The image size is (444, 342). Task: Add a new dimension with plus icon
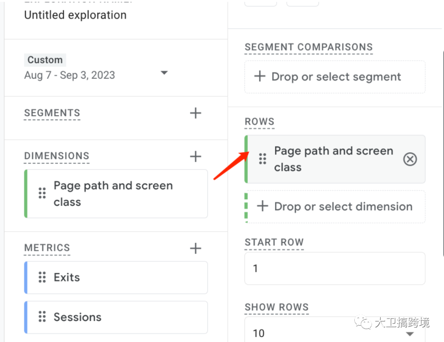[196, 156]
